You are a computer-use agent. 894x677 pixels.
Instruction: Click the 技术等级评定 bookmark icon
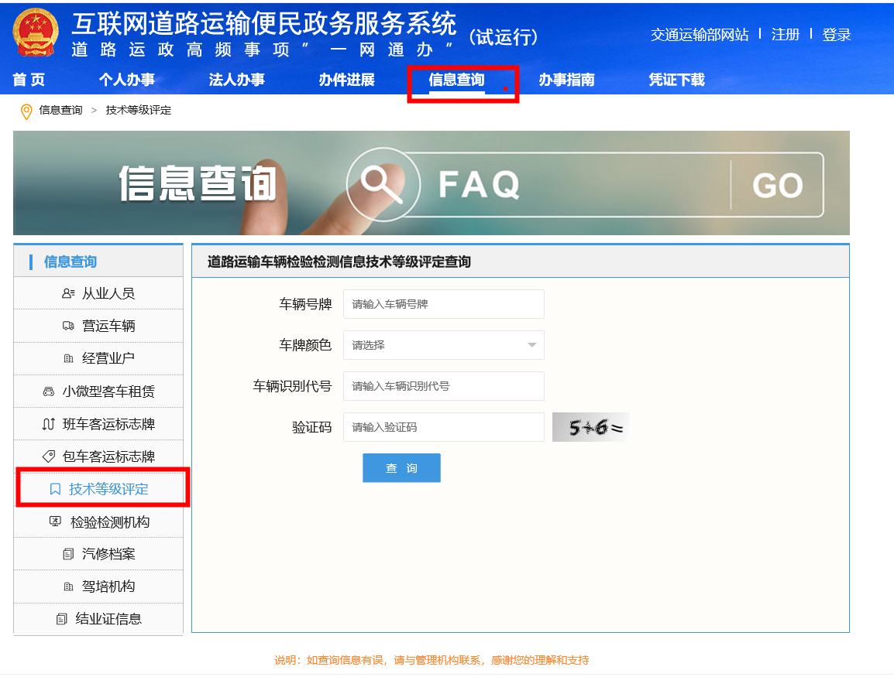click(x=55, y=490)
